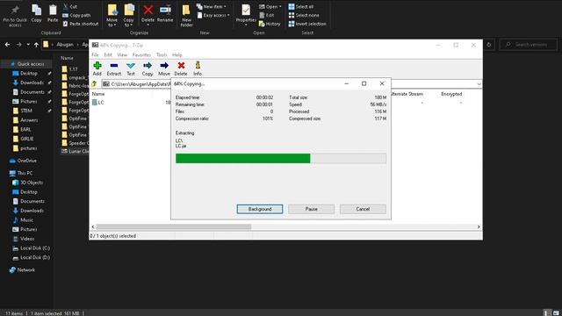Open the 7-Zip Favorites menu
The height and width of the screenshot is (316, 562).
click(141, 54)
